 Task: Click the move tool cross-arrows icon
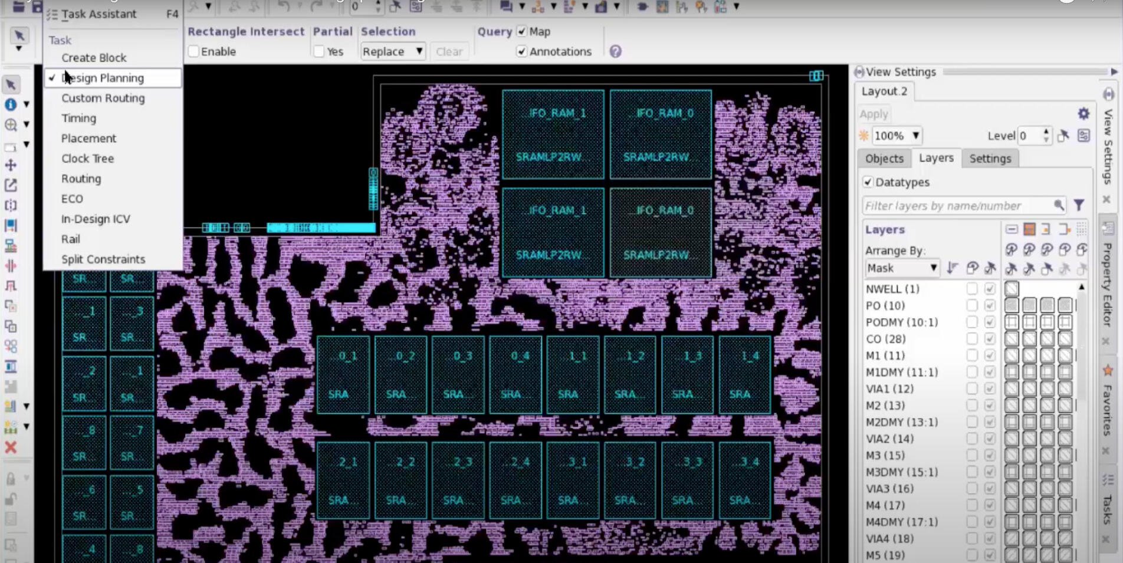(11, 165)
